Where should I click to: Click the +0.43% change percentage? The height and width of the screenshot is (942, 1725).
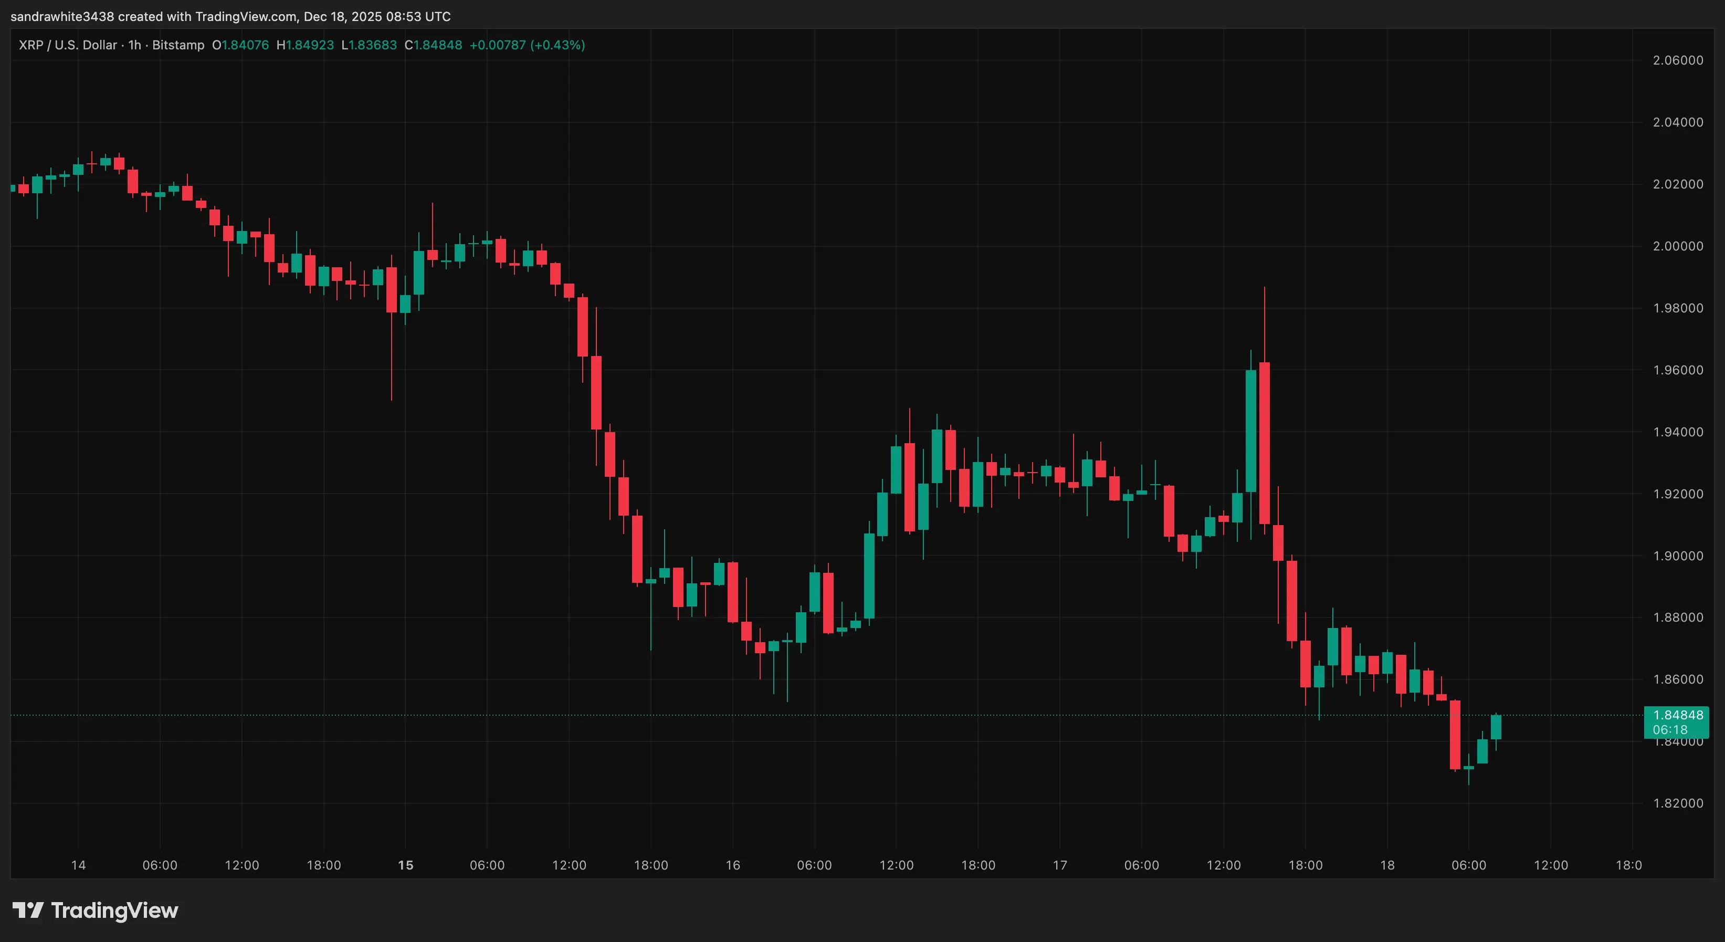coord(558,46)
